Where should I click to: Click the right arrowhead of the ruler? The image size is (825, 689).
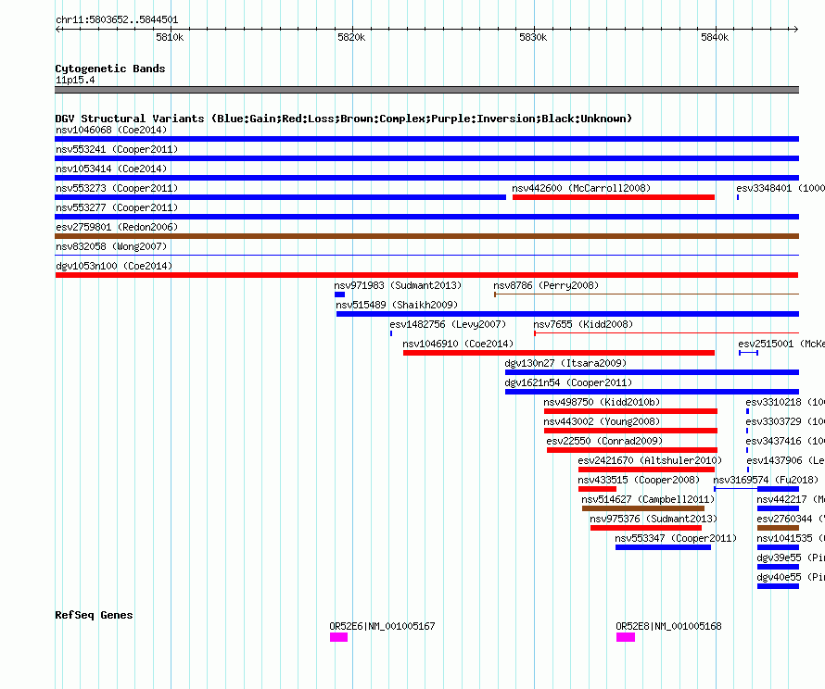pos(796,29)
